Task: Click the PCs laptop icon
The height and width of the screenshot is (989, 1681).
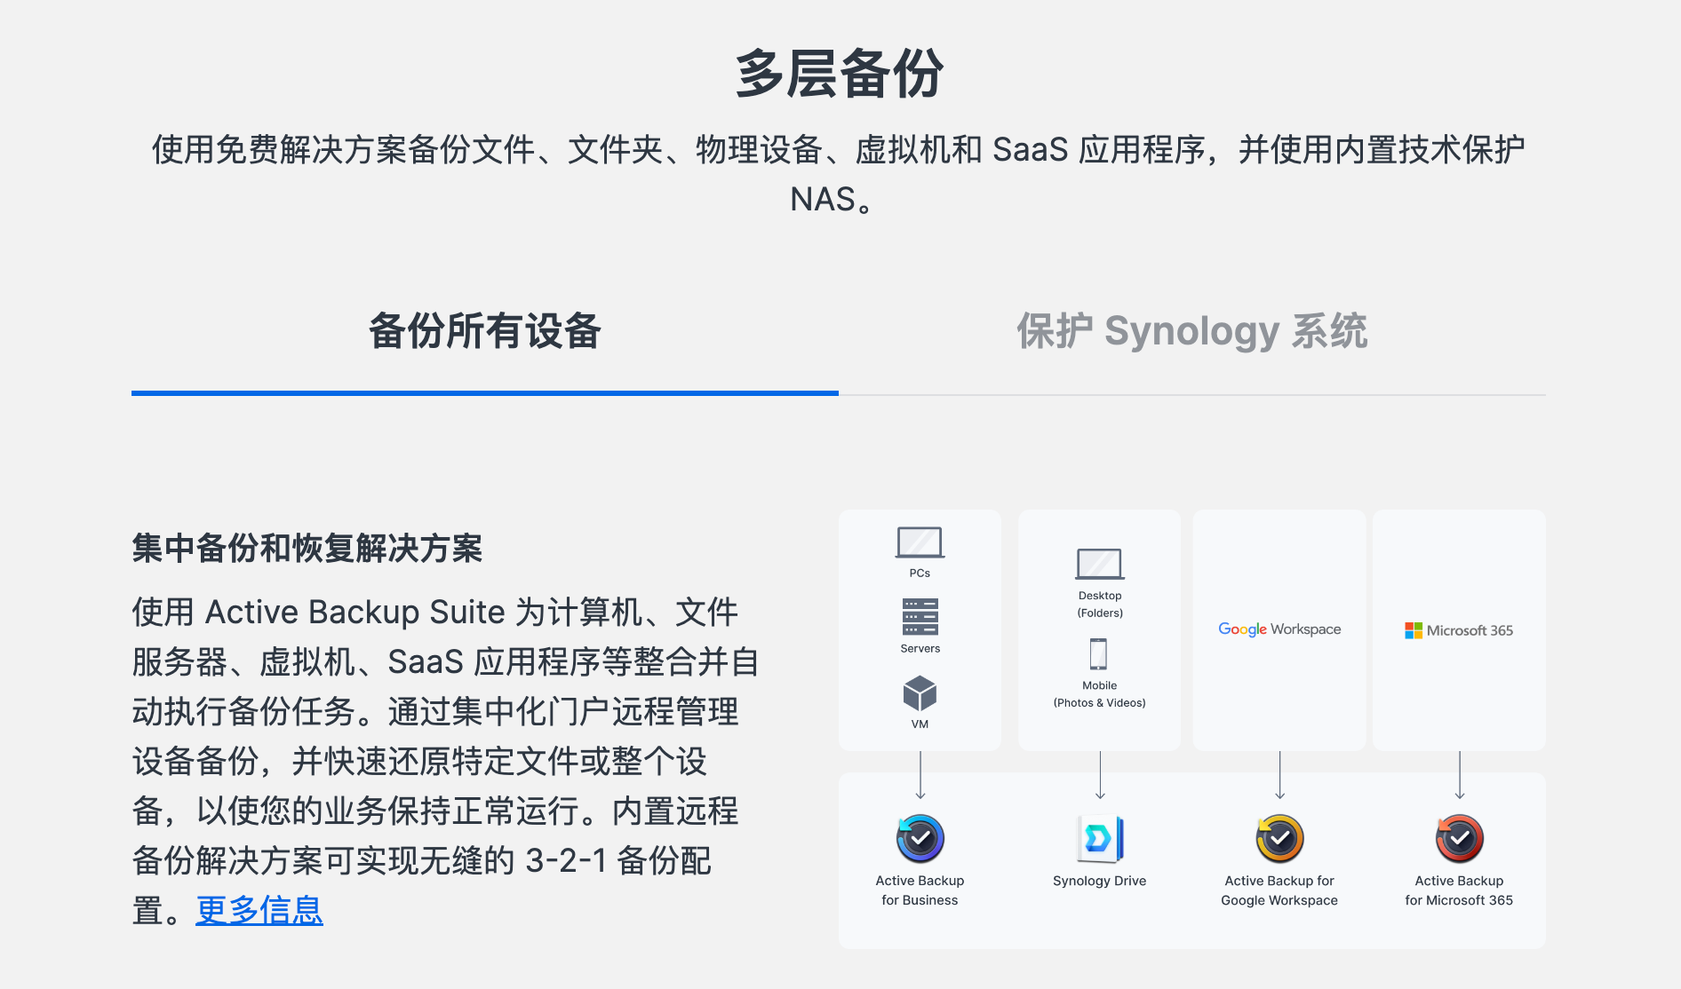Action: point(920,542)
